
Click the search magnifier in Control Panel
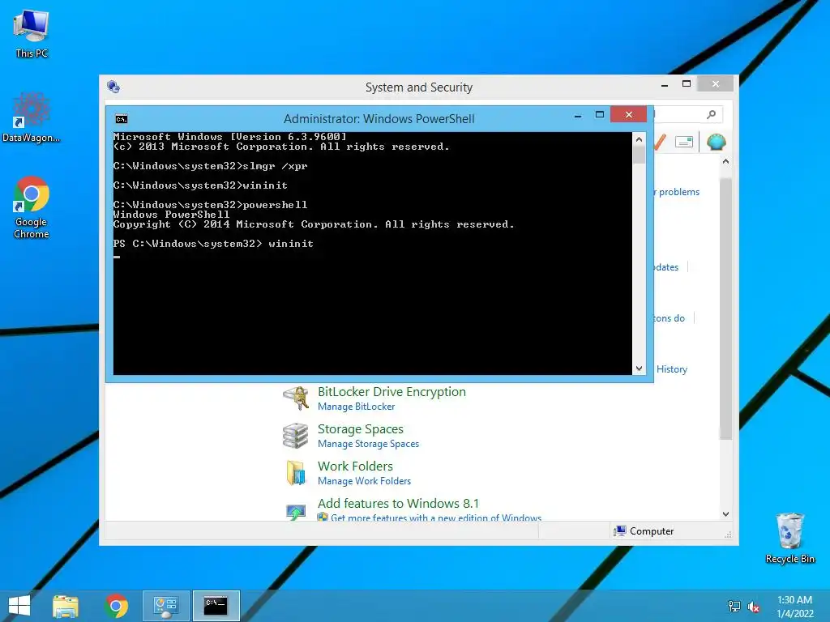point(712,114)
